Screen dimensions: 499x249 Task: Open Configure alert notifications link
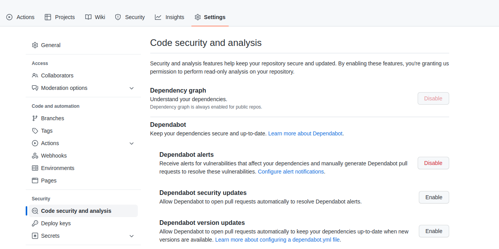click(x=291, y=172)
